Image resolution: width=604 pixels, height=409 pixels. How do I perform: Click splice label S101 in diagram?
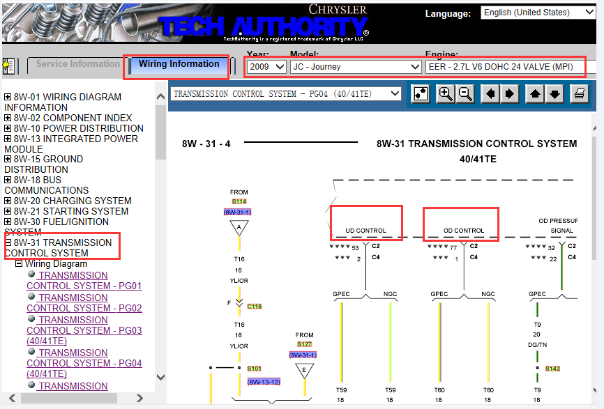[x=255, y=368]
